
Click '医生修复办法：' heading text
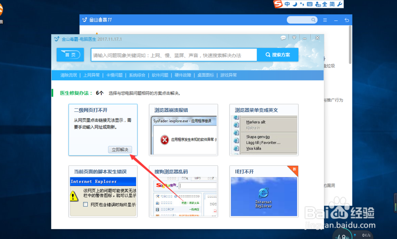(76, 93)
